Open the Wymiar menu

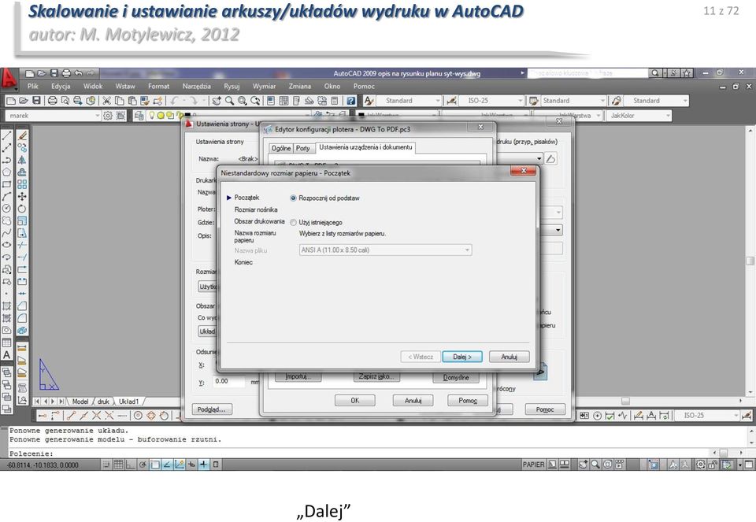[265, 87]
